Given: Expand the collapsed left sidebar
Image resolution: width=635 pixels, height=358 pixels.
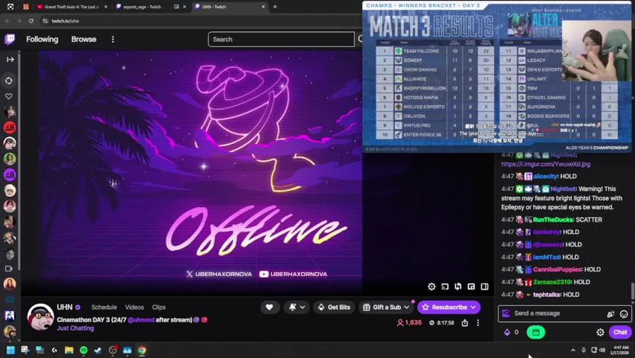Looking at the screenshot, I should (10, 59).
